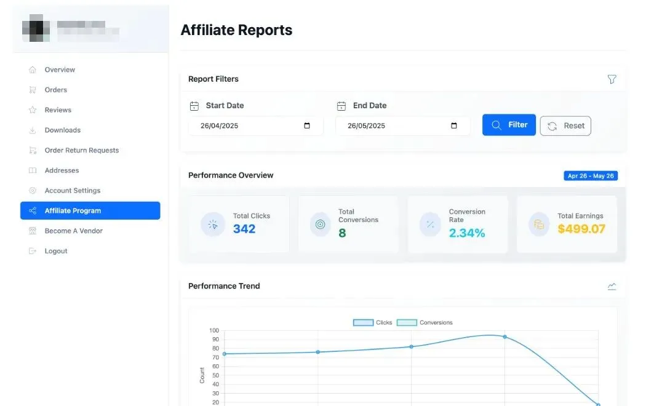Open the Start Date calendar picker
Image resolution: width=646 pixels, height=406 pixels.
[307, 125]
